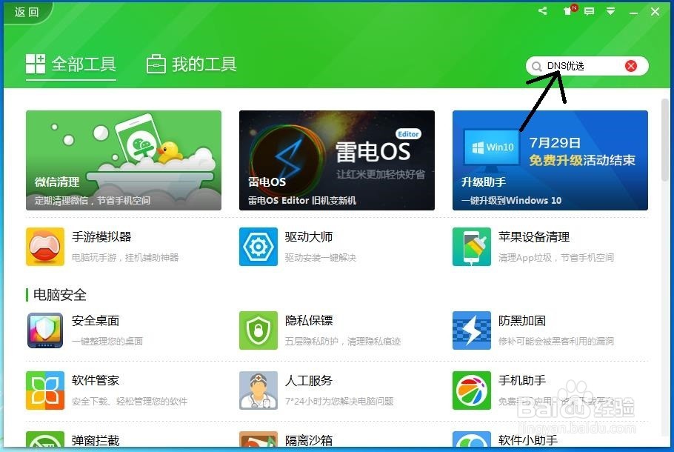Open the 微信清理 banner
Viewport: 674px width, 452px height.
124,160
